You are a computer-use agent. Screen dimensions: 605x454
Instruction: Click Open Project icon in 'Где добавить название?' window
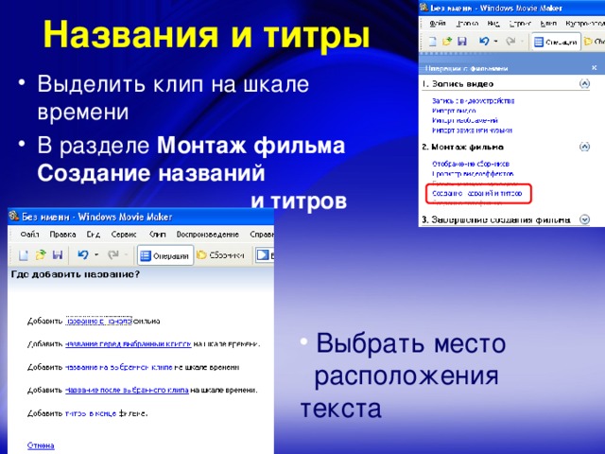pyautogui.click(x=41, y=254)
